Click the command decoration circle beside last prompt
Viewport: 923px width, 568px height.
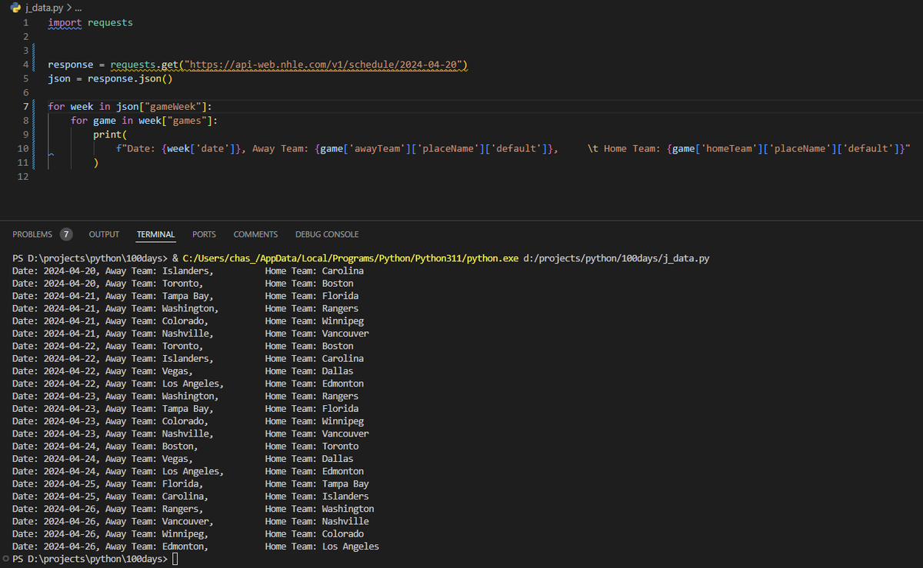coord(5,559)
